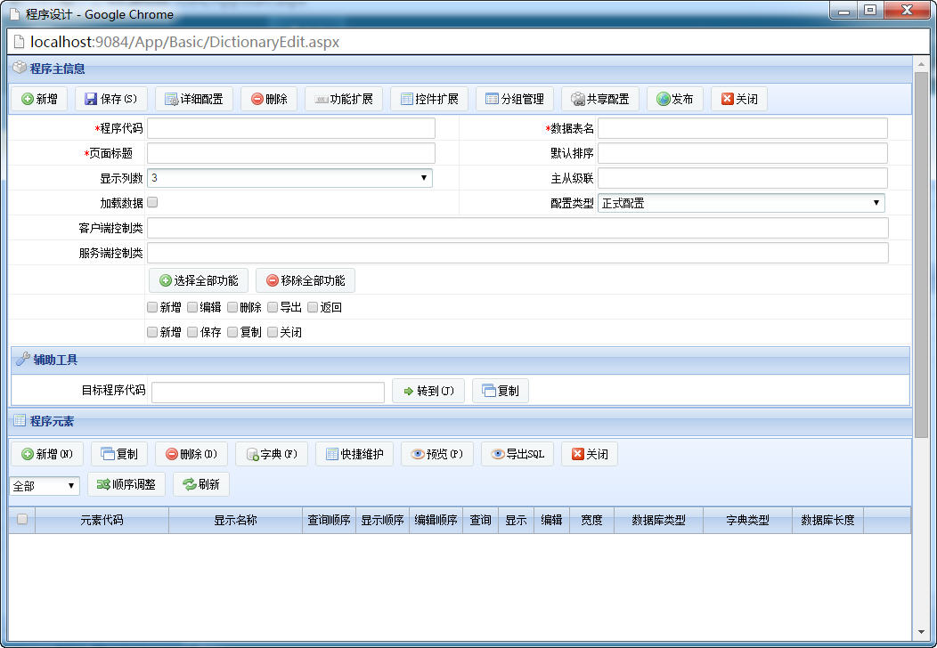
Task: Tick the grid header select-all checkbox
Action: [x=22, y=520]
